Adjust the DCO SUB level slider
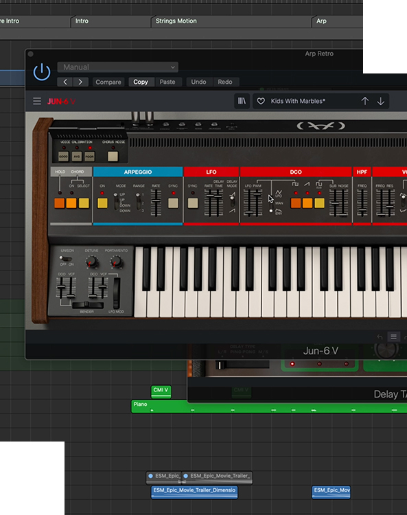The image size is (407, 515). (x=334, y=203)
